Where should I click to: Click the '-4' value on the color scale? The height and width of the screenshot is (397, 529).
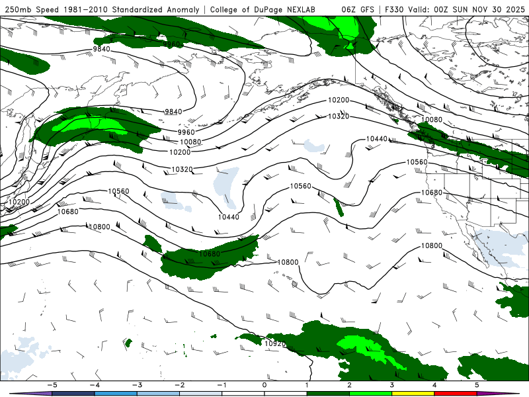(x=95, y=385)
